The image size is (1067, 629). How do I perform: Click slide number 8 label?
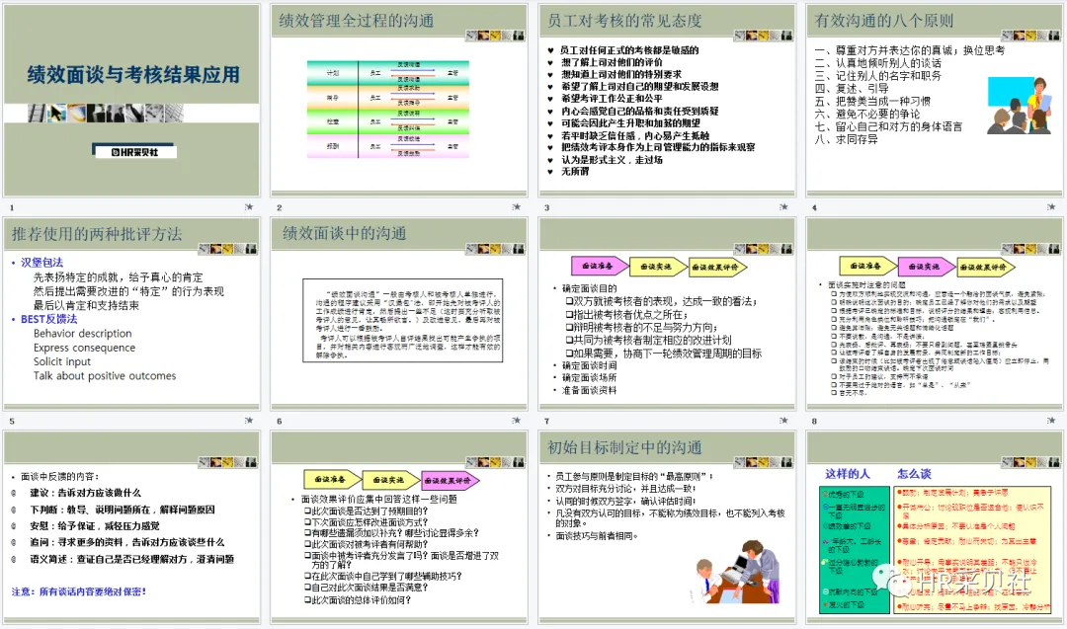pyautogui.click(x=814, y=421)
